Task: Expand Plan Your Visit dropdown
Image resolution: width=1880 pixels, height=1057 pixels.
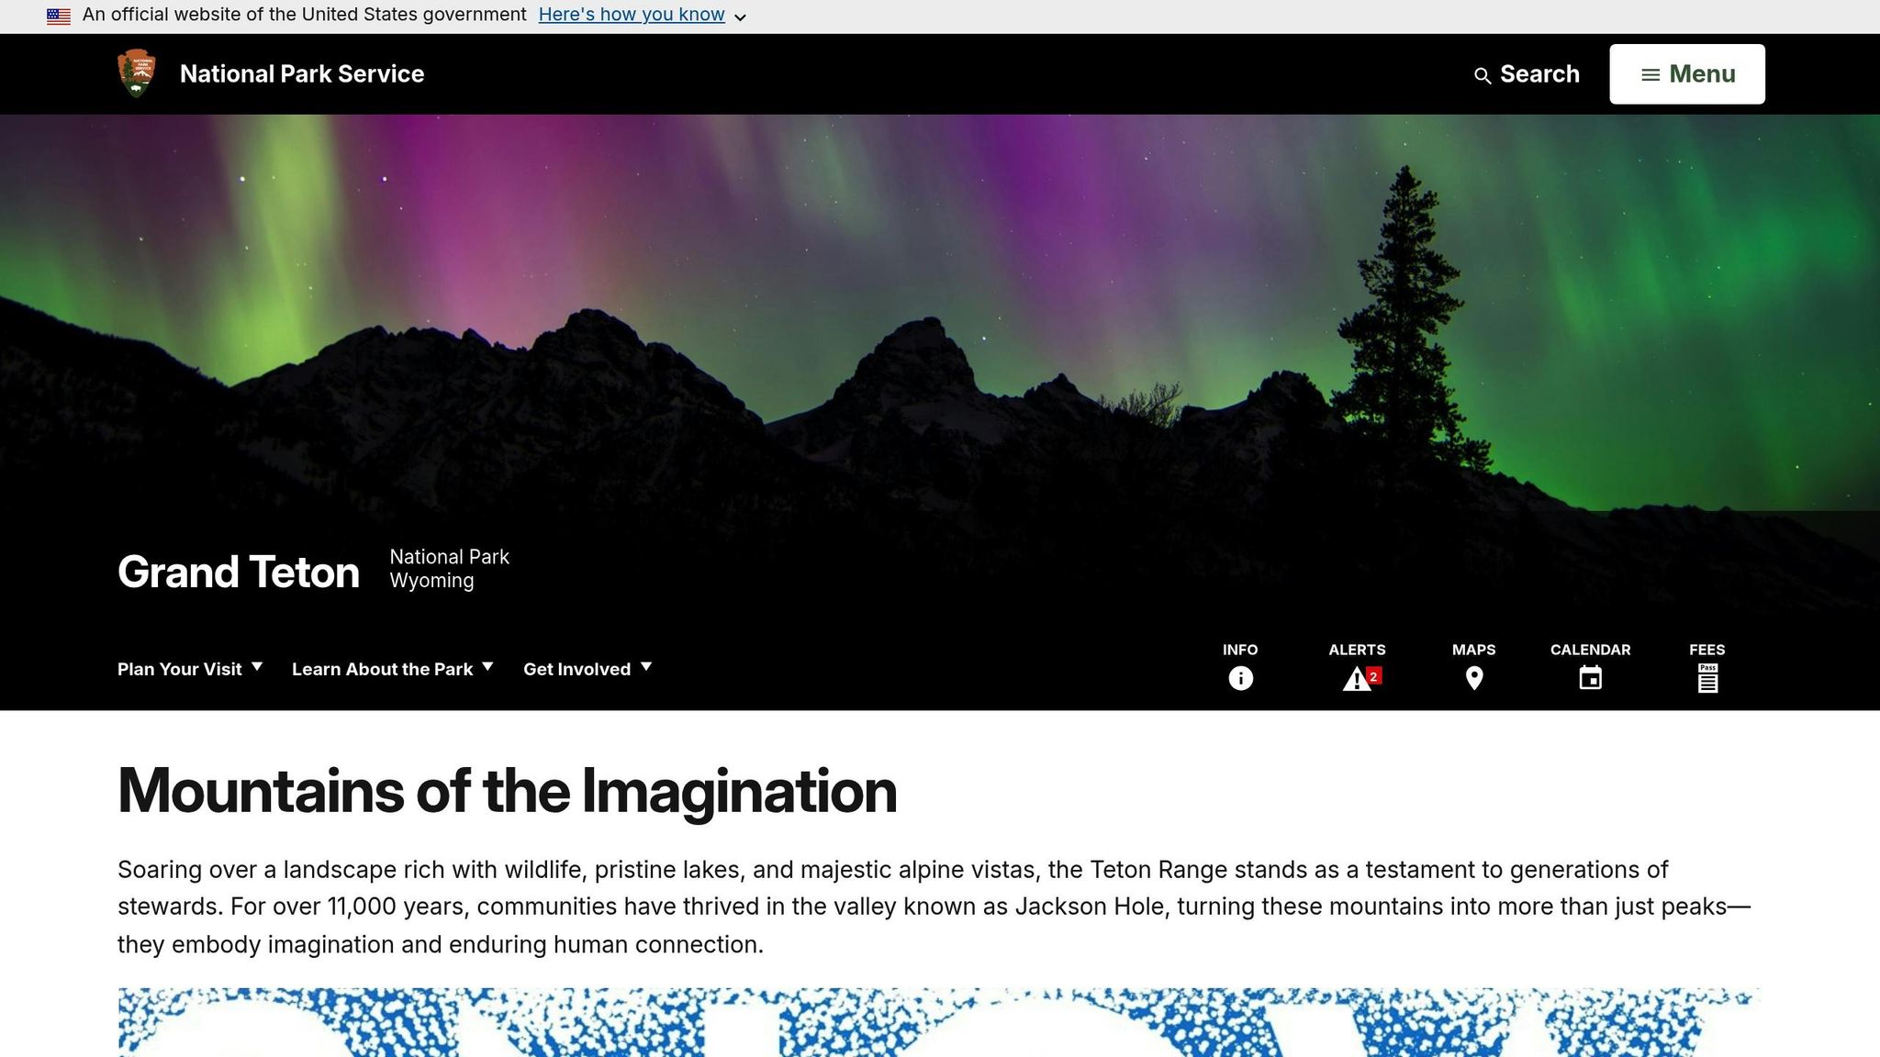Action: tap(190, 669)
